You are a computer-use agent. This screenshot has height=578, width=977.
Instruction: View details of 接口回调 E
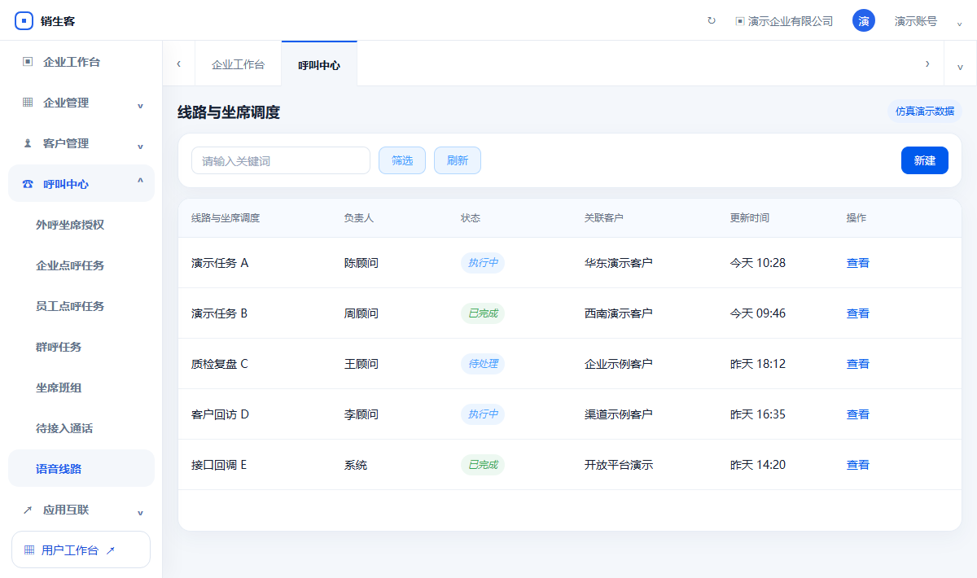coord(858,465)
